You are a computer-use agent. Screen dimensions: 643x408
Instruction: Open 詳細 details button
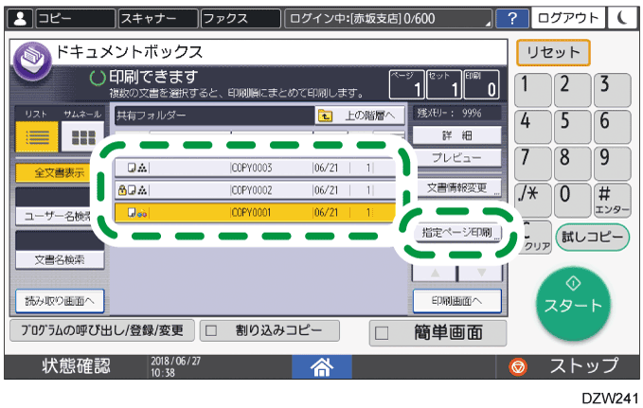[x=456, y=135]
